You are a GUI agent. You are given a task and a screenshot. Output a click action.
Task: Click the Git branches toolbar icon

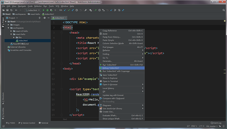coord(115,10)
